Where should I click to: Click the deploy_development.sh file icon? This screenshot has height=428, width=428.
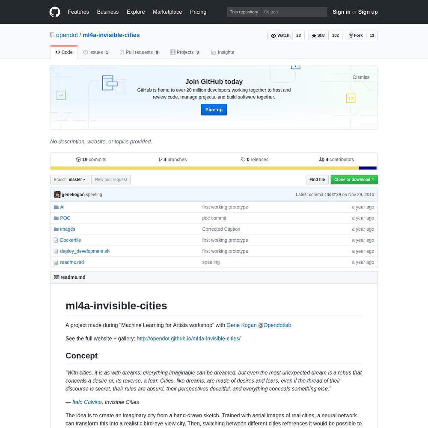pyautogui.click(x=56, y=251)
